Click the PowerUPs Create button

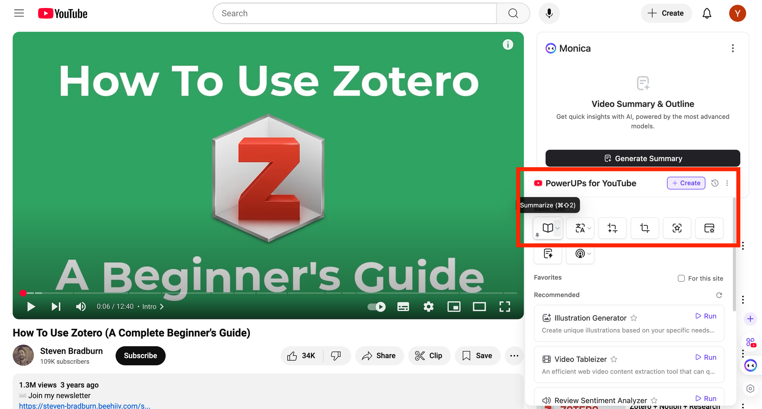pyautogui.click(x=686, y=183)
